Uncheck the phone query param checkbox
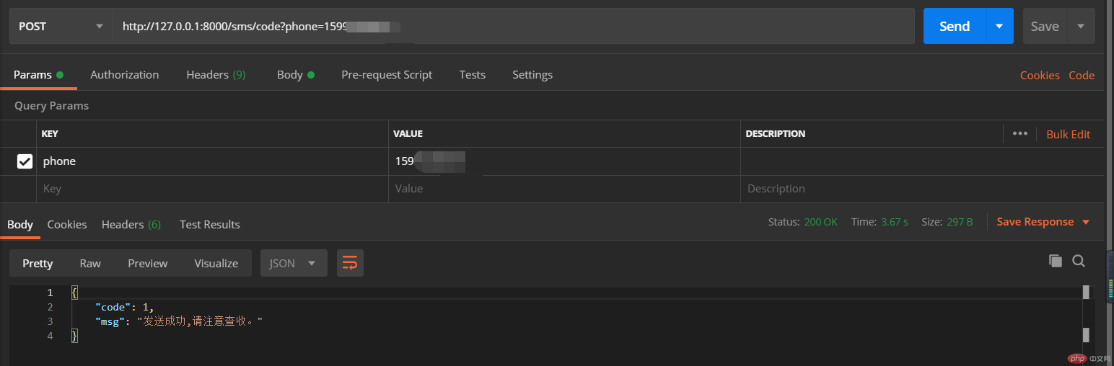1114x366 pixels. (x=25, y=161)
